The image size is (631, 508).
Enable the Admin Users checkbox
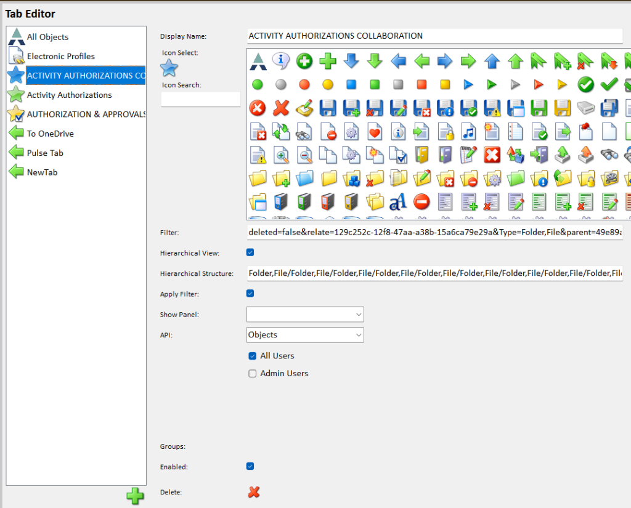pyautogui.click(x=252, y=373)
